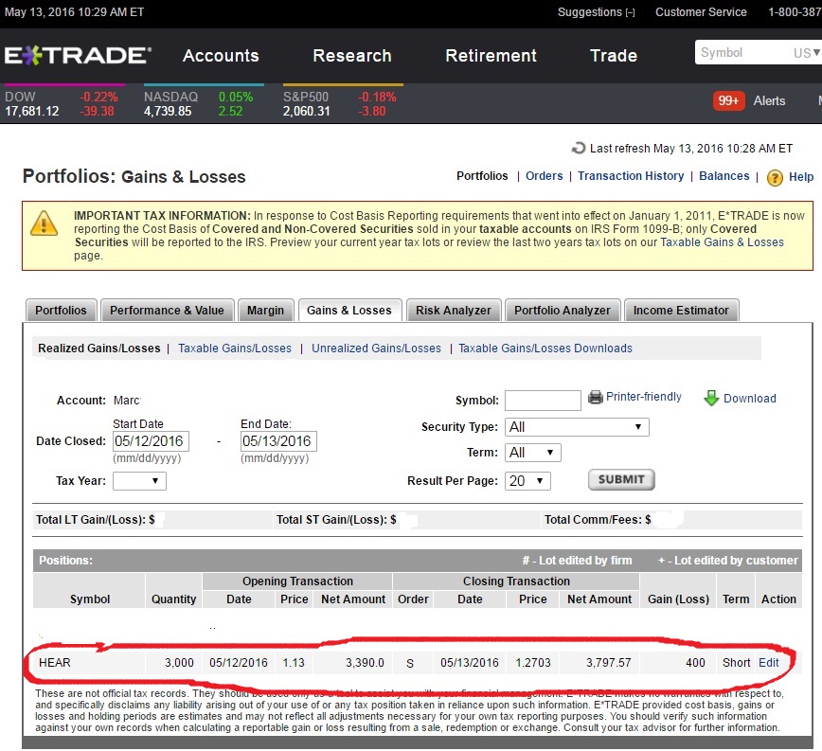Click the Quantity column header
The width and height of the screenshot is (822, 751).
click(x=173, y=599)
